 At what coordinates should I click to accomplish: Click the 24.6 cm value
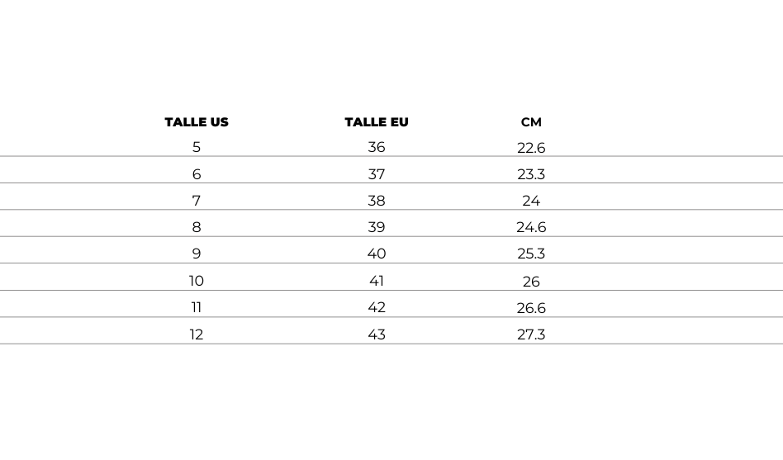tap(531, 227)
